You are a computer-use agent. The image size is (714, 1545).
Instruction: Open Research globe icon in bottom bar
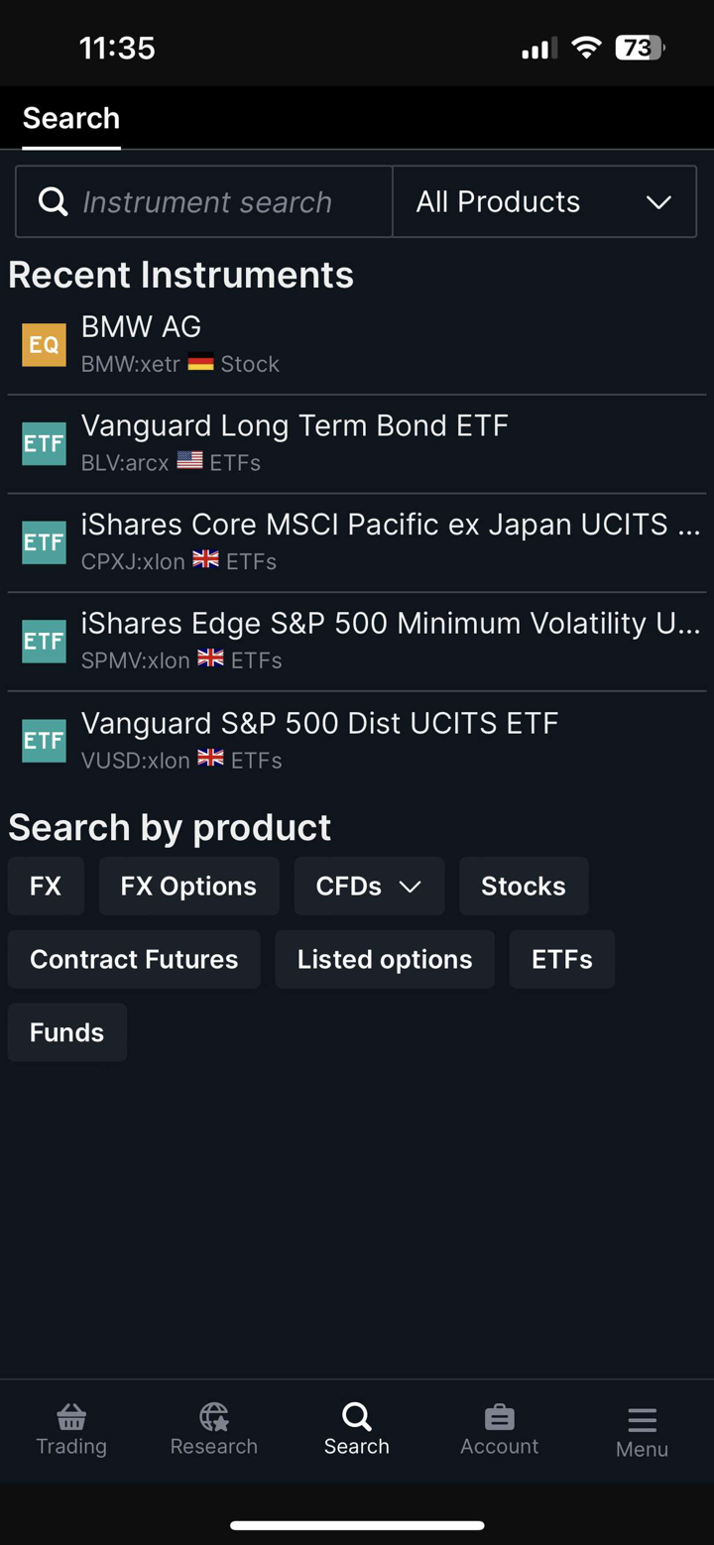213,1418
